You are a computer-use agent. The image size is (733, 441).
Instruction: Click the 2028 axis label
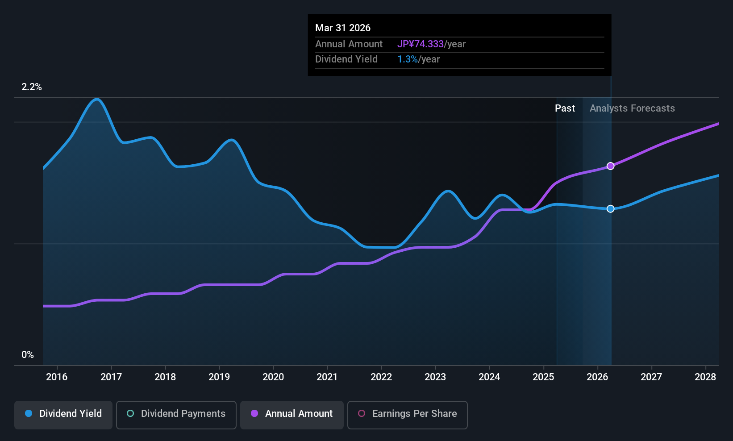pos(705,377)
